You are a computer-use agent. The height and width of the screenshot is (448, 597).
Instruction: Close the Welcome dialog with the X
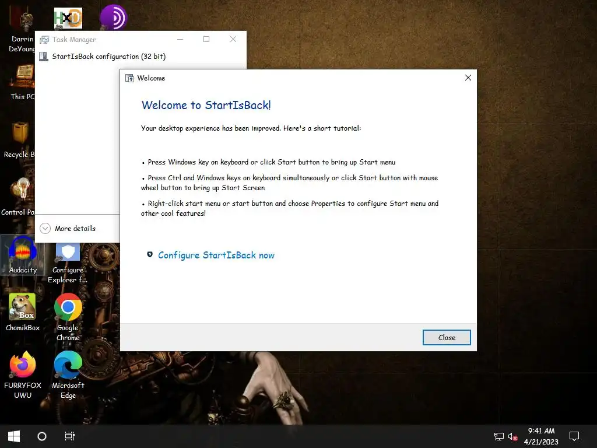(x=468, y=78)
